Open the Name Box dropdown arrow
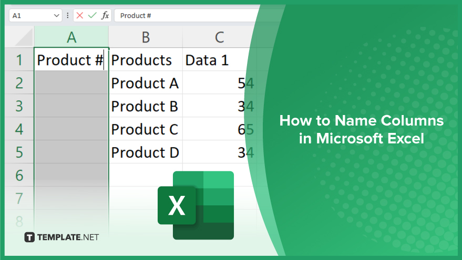The image size is (462, 260). pos(57,16)
